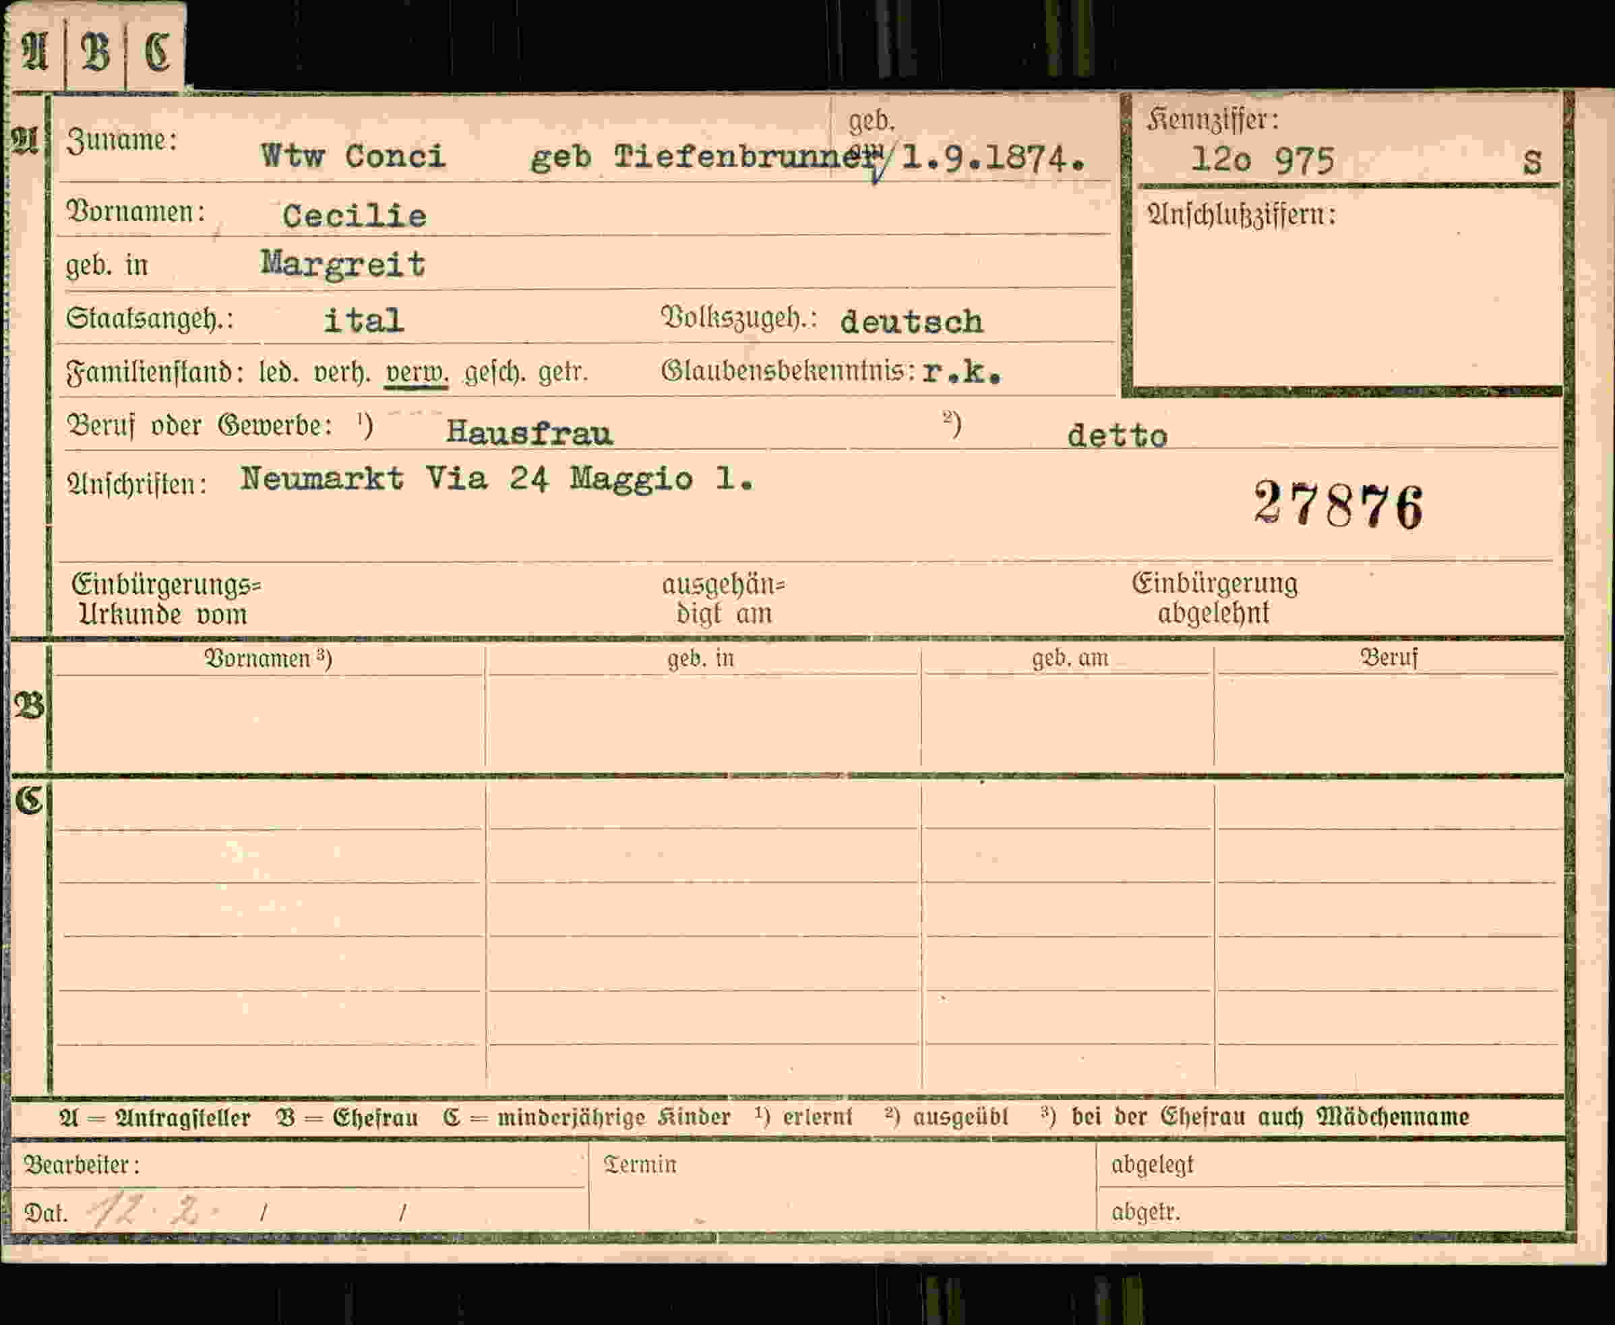
Task: Click the underlined 'verw.' marital status
Action: [417, 374]
